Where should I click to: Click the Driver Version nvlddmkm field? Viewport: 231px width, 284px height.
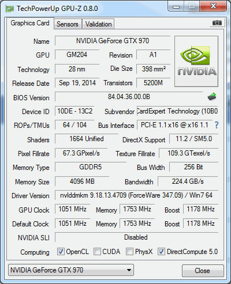136,195
